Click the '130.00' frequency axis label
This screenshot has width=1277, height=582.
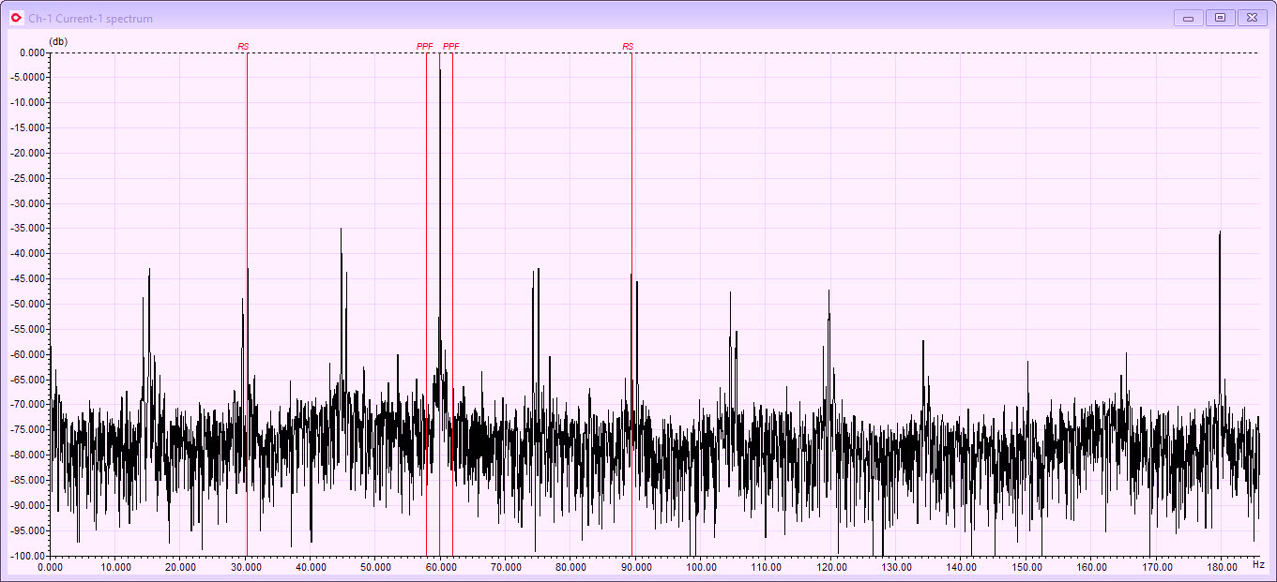click(896, 567)
